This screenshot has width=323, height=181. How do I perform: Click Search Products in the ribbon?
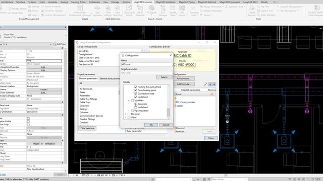51,7
